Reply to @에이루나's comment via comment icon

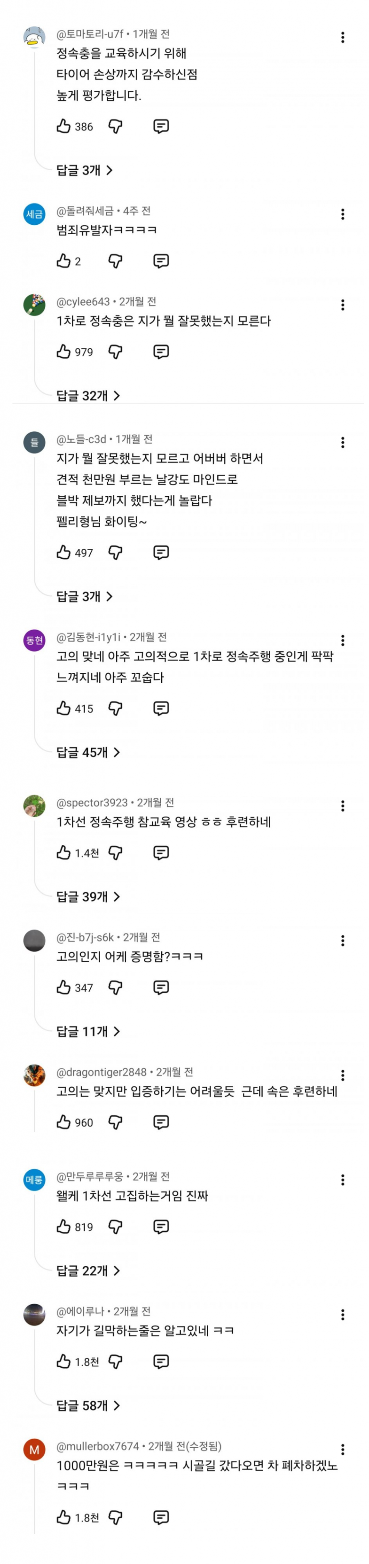(161, 1361)
